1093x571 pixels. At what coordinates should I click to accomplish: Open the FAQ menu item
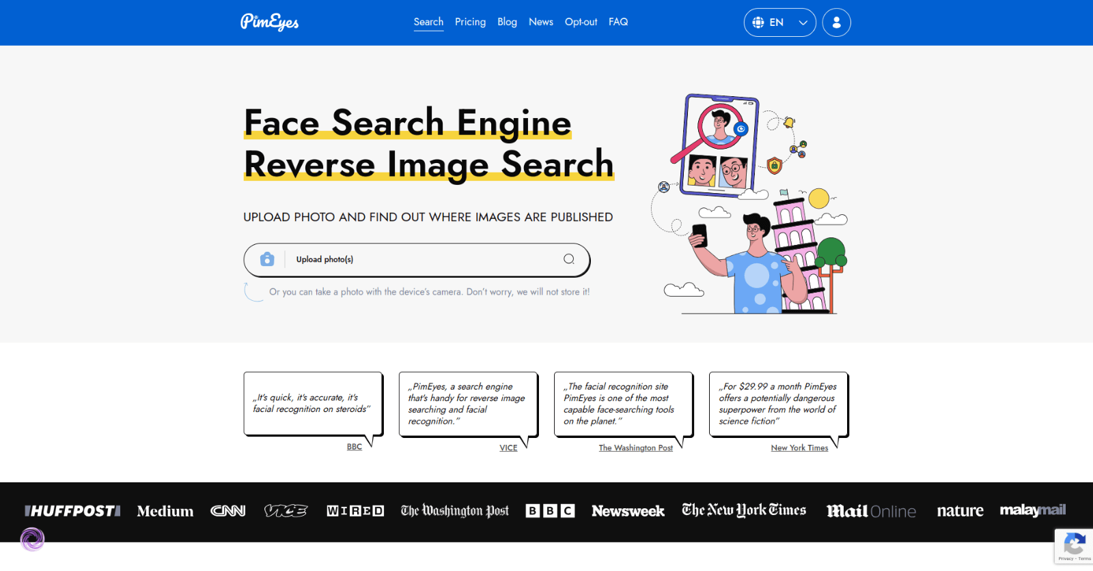618,22
